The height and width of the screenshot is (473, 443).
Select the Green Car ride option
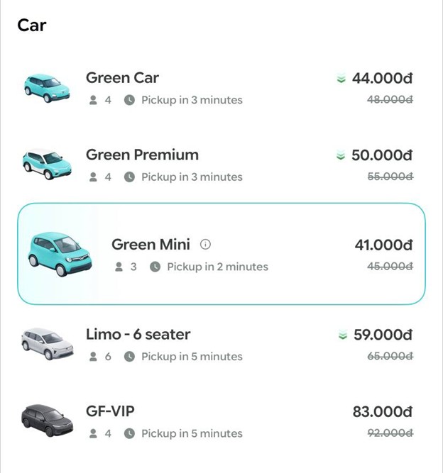pos(122,78)
